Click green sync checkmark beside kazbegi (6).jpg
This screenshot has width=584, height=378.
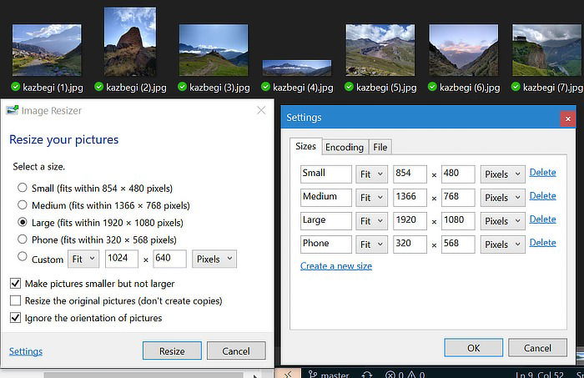(x=433, y=87)
